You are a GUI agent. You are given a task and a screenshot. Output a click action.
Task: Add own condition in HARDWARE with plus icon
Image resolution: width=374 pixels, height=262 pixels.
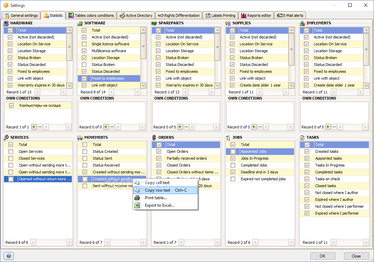click(34, 127)
